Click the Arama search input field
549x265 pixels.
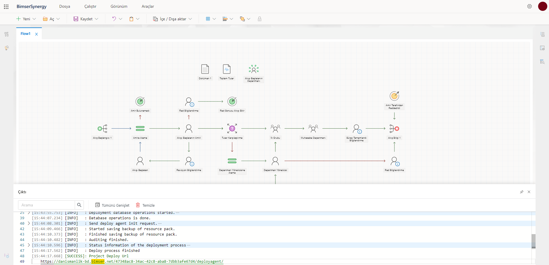46,205
